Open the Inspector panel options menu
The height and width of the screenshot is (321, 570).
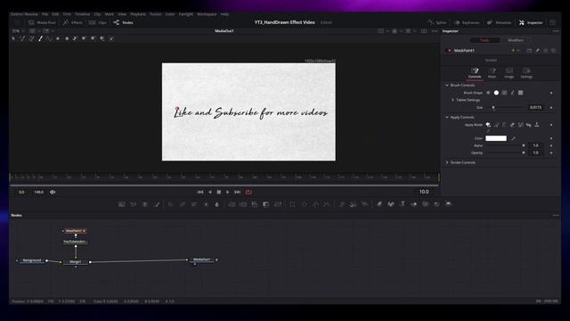[556, 31]
